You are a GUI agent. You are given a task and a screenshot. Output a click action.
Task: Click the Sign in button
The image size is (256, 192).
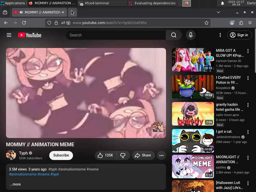coord(239,35)
